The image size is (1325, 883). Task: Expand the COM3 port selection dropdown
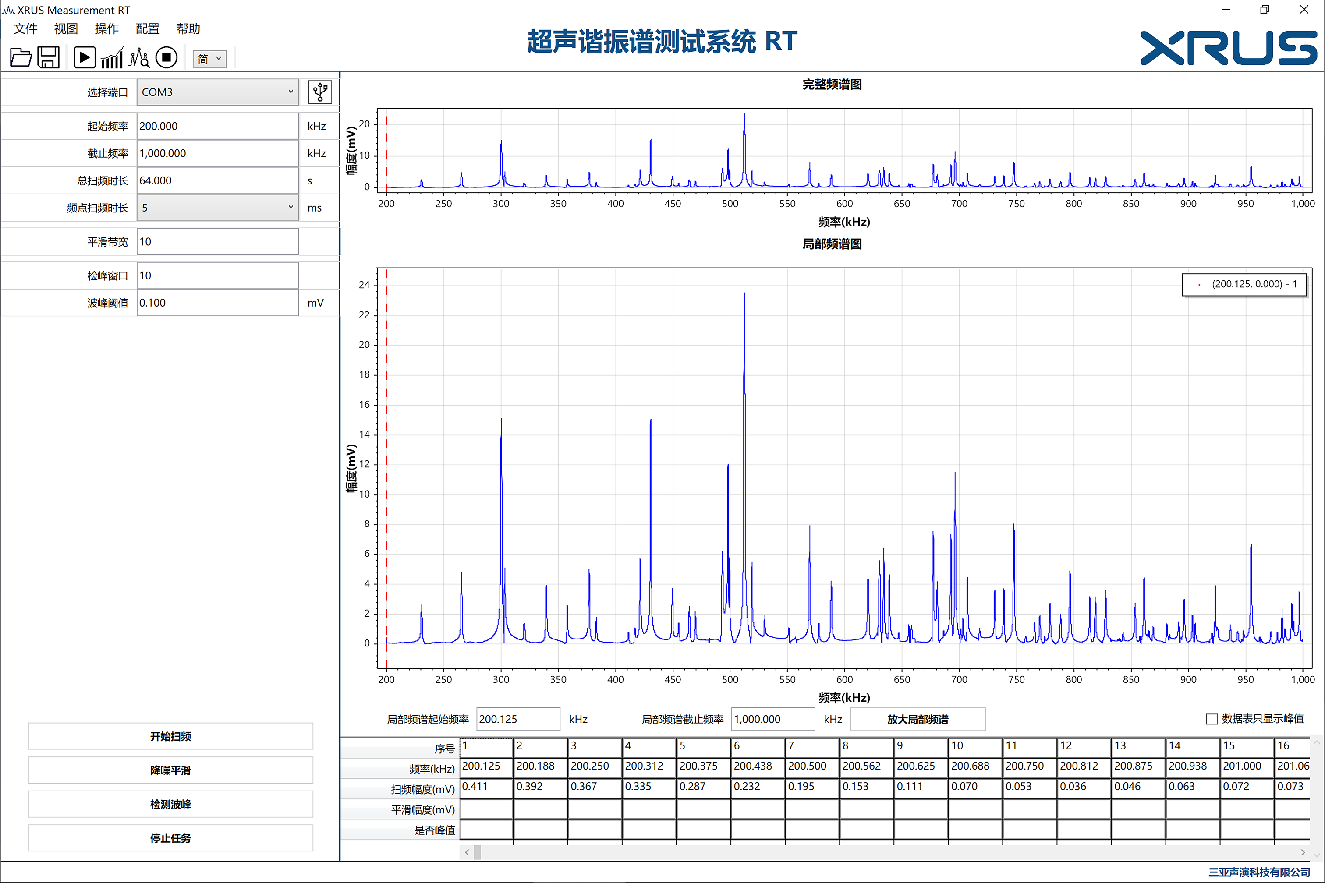tap(217, 92)
